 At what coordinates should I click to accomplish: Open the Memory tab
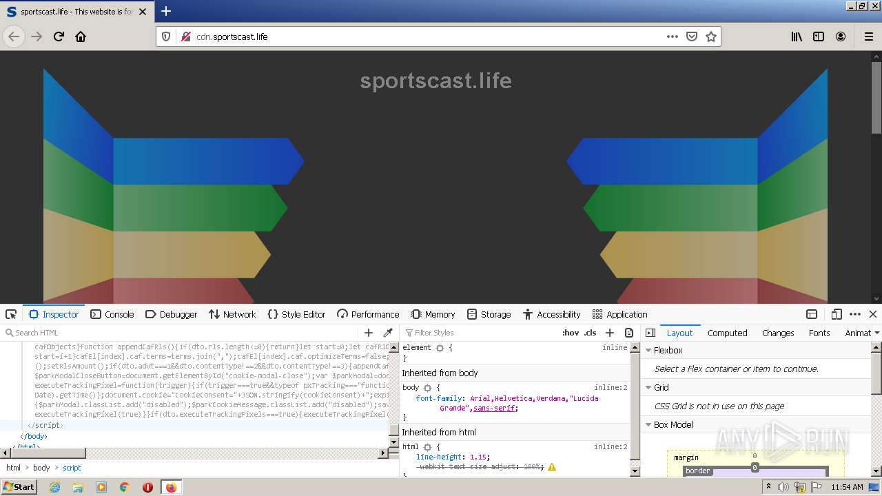[433, 314]
